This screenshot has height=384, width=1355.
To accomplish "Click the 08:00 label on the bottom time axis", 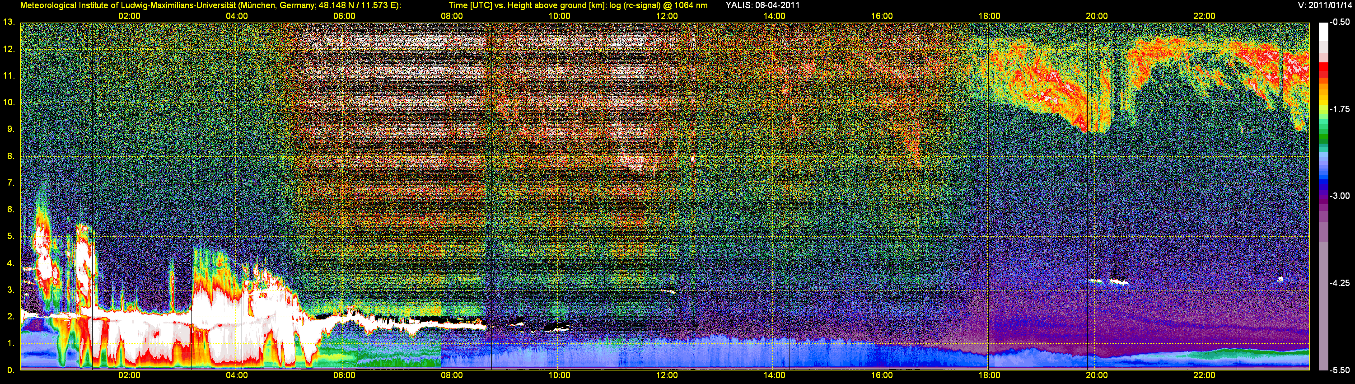I will pos(452,375).
